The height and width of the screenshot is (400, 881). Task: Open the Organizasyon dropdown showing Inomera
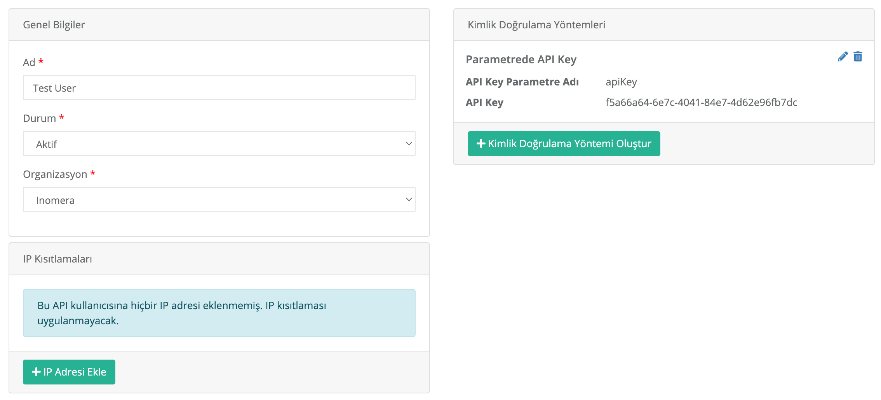[219, 200]
